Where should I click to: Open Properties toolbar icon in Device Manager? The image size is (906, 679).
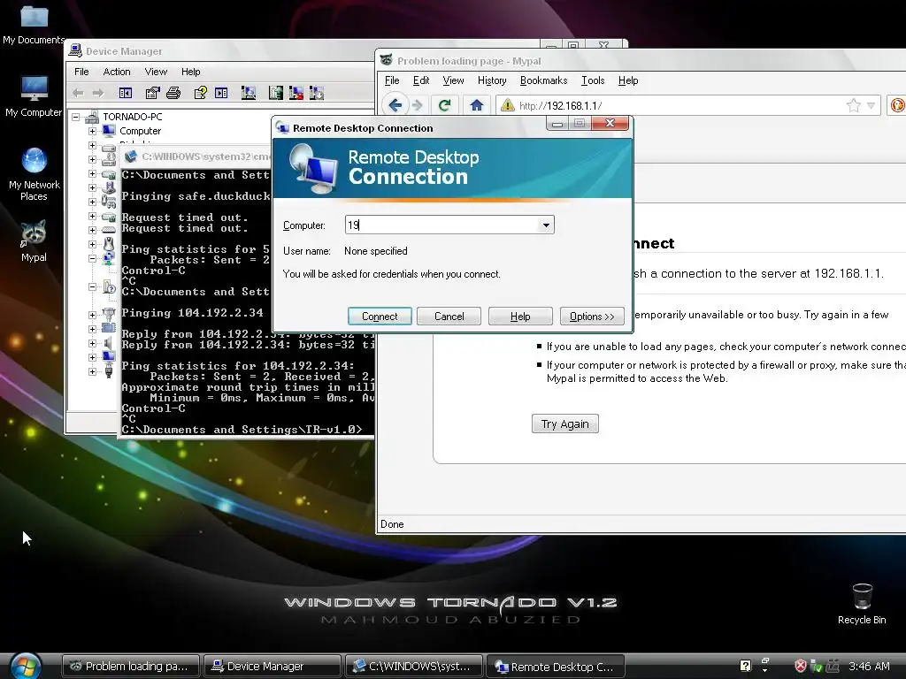pos(152,93)
